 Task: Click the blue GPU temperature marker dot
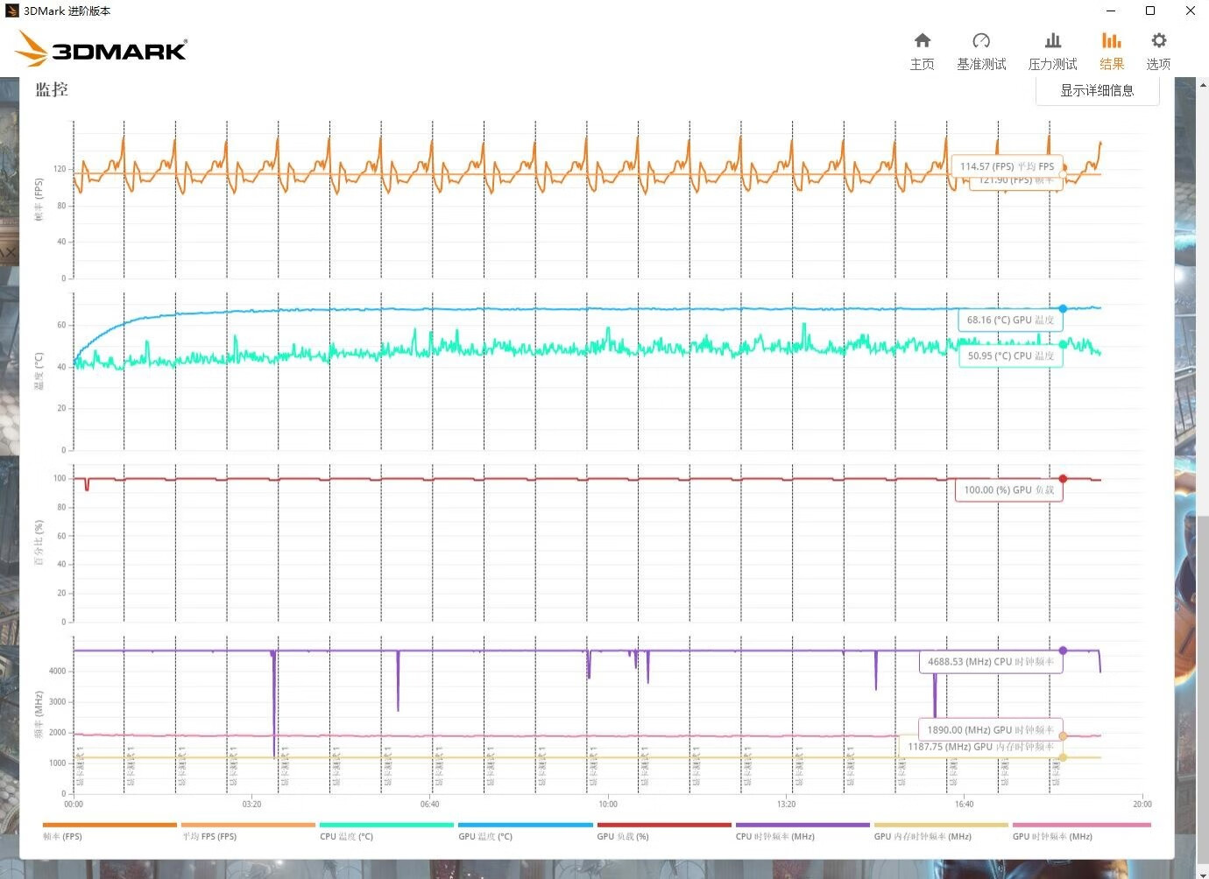1063,309
